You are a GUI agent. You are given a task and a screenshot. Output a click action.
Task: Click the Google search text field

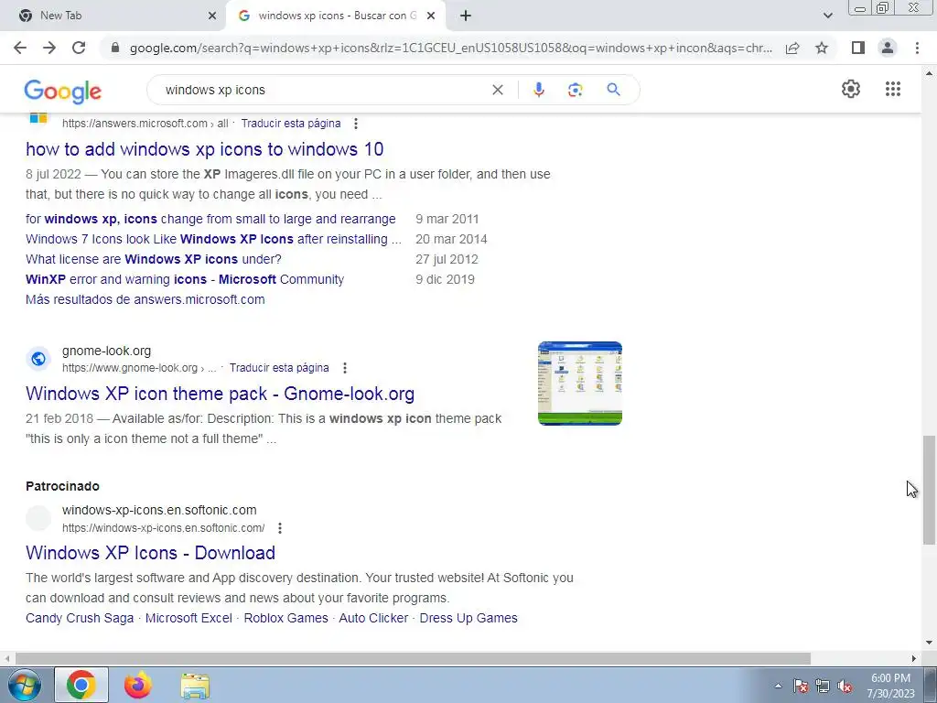pos(326,90)
